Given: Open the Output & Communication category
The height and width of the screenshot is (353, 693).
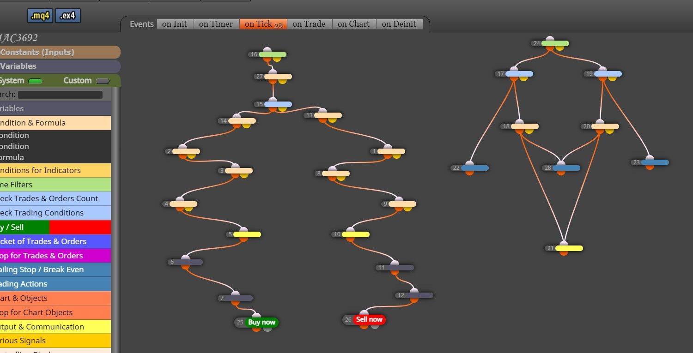Looking at the screenshot, I should [55, 327].
